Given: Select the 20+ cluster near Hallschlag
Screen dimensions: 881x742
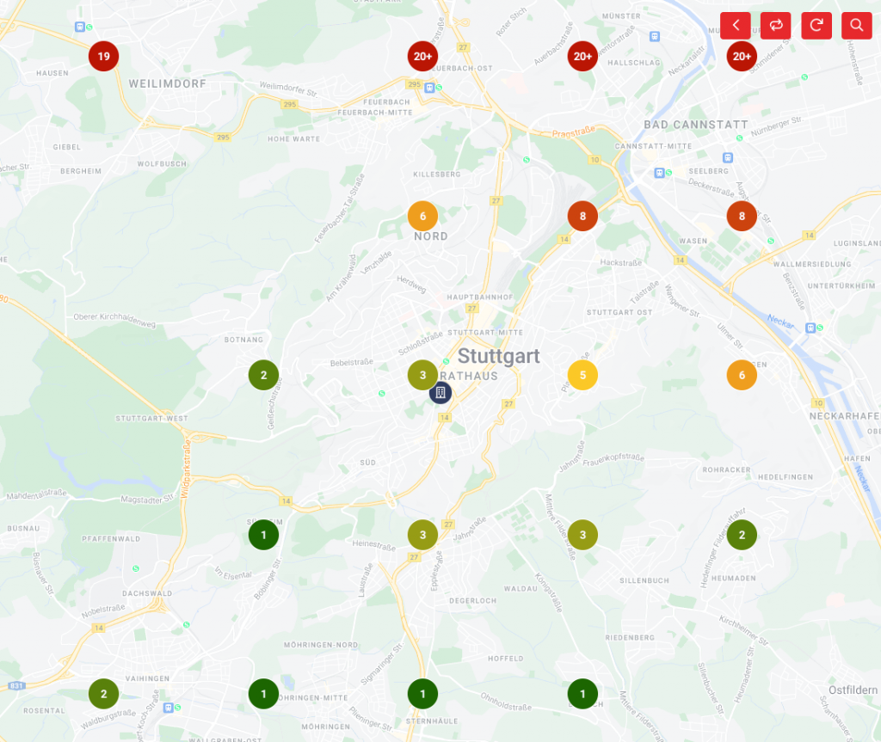Looking at the screenshot, I should 582,57.
